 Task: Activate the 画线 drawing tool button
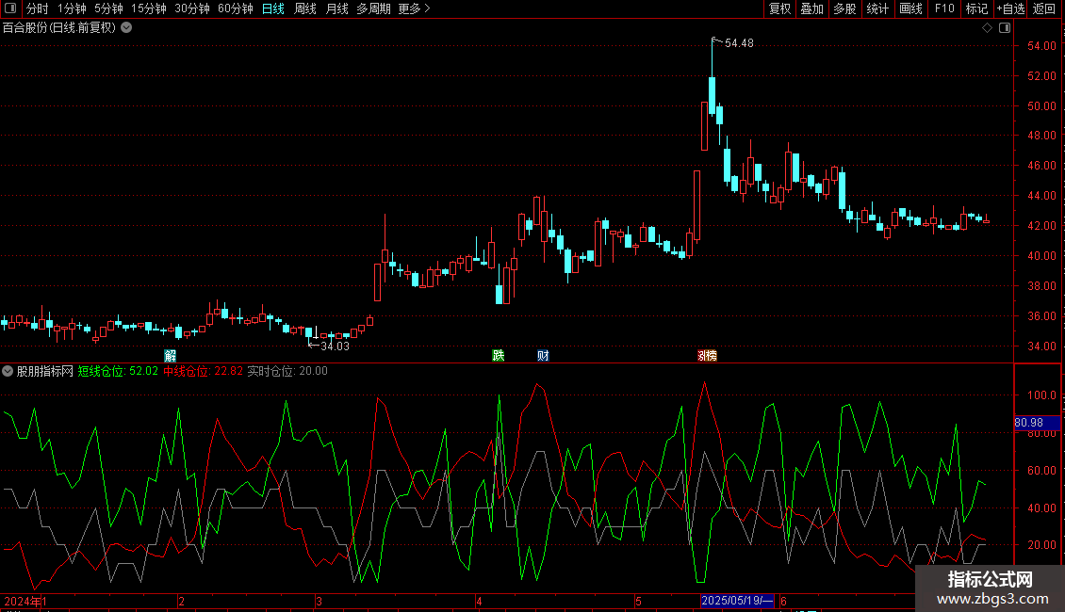[910, 8]
